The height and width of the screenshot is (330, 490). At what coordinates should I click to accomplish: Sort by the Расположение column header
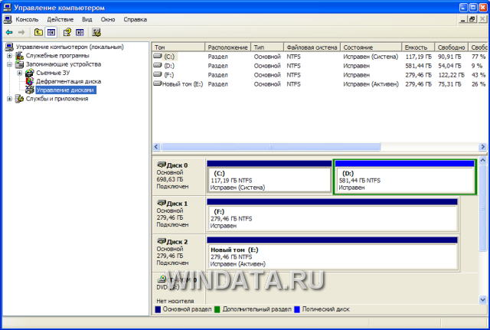[x=228, y=47]
